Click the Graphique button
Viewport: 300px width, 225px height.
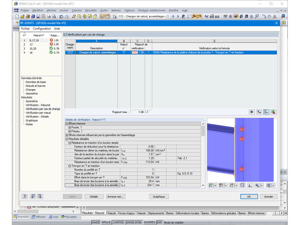(159, 197)
